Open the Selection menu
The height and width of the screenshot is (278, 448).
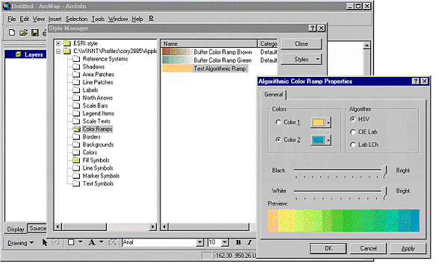click(77, 19)
